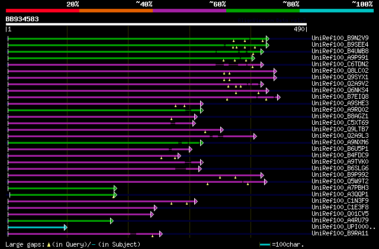Click the UniRef100_A3QQP1 label
The image size is (379, 249).
340,195
